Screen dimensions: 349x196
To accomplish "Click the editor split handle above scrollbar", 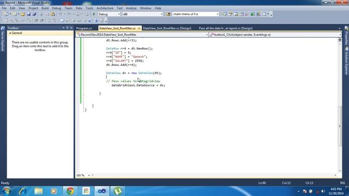I will point(340,40).
